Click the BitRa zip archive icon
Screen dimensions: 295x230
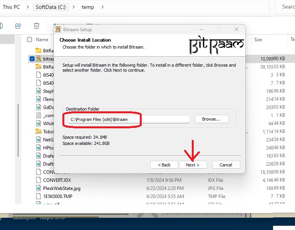click(x=39, y=67)
